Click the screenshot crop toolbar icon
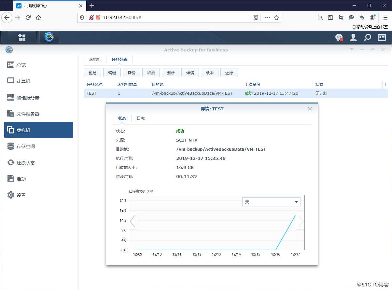The image size is (392, 290). tap(341, 18)
